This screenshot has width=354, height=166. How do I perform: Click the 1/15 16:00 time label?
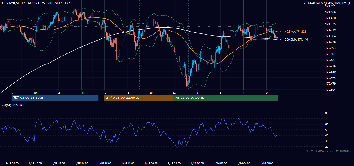pyautogui.click(x=105, y=164)
